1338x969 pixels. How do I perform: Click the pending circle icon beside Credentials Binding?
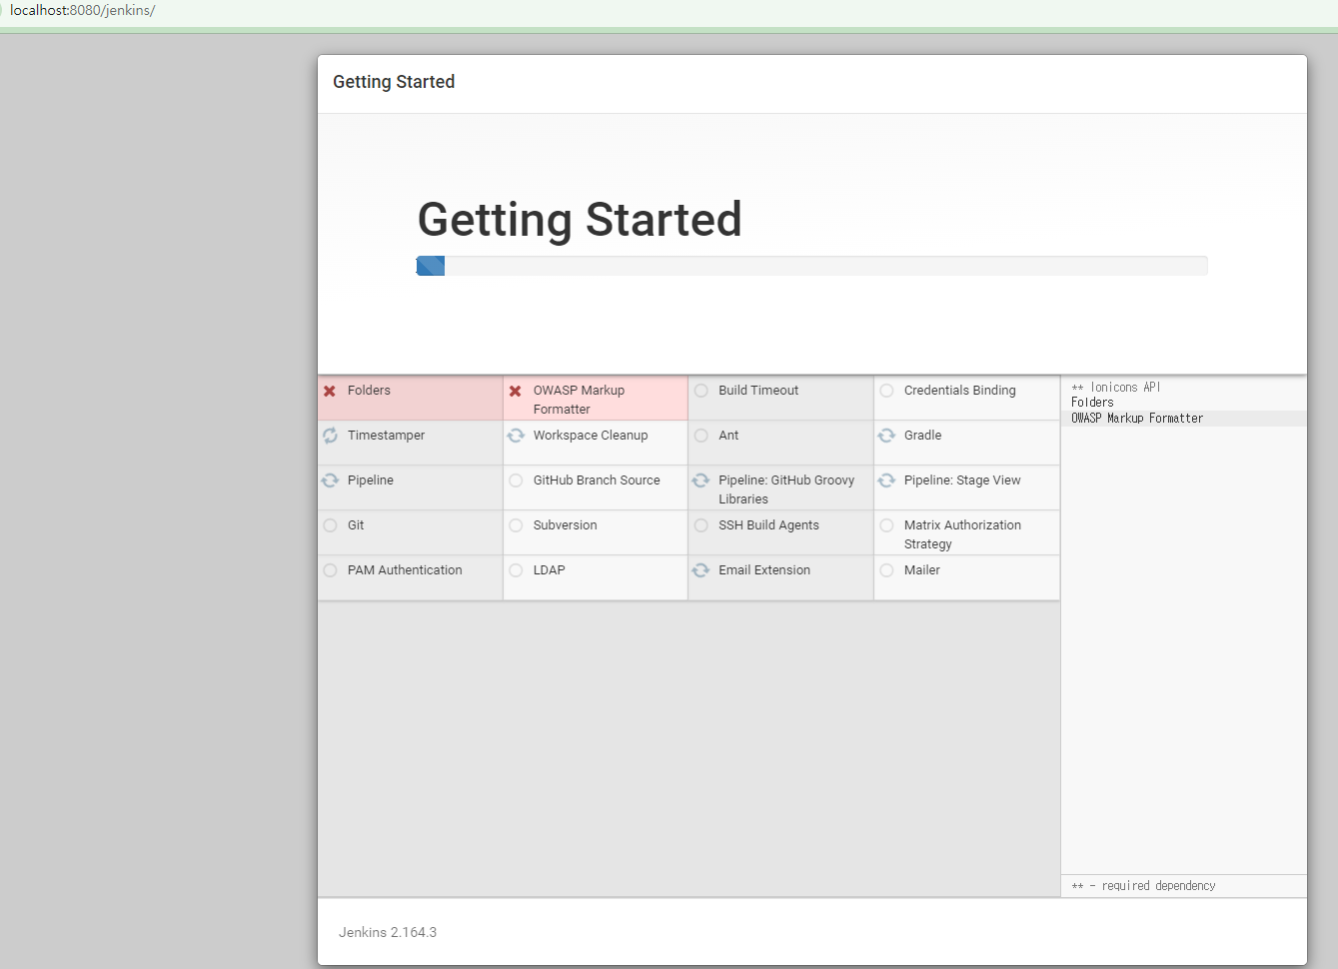[886, 391]
